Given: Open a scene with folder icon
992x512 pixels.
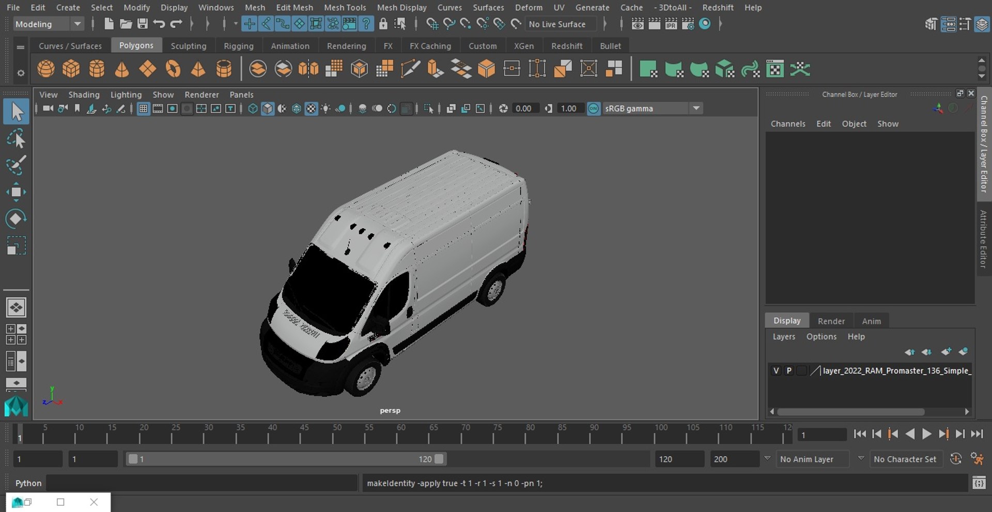Looking at the screenshot, I should 126,24.
